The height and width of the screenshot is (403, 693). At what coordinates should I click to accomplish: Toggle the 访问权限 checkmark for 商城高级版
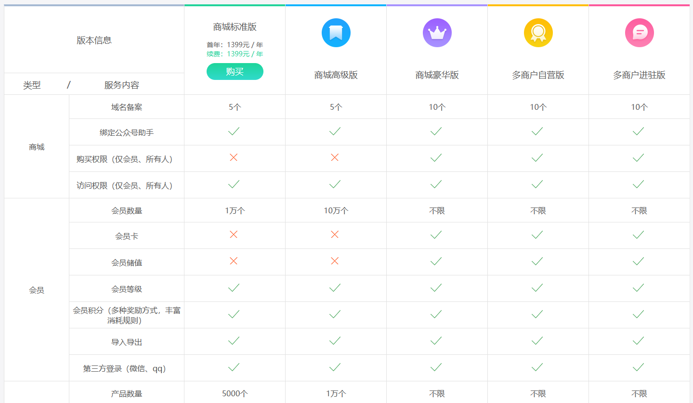click(x=336, y=184)
